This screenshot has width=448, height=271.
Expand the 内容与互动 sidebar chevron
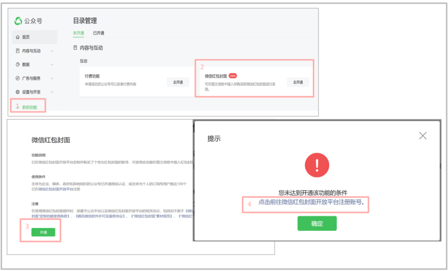click(52, 51)
